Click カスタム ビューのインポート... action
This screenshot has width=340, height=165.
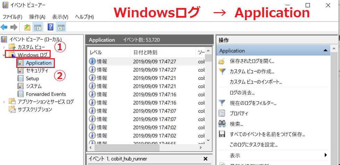pos(256,82)
